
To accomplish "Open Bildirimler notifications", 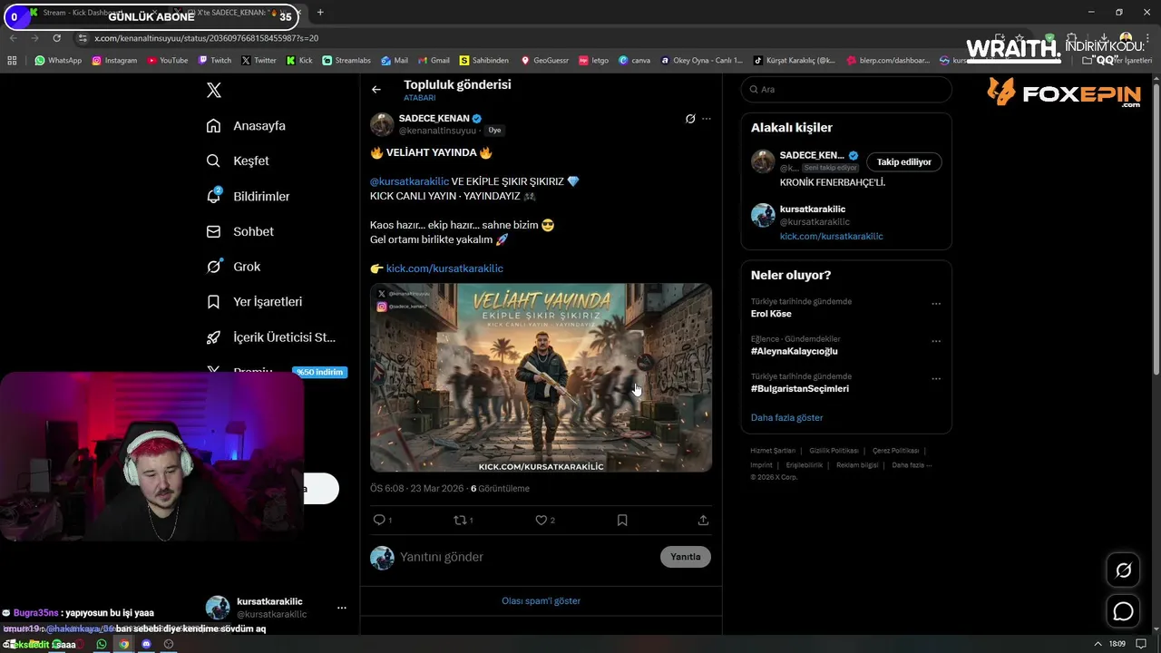I will click(x=248, y=196).
